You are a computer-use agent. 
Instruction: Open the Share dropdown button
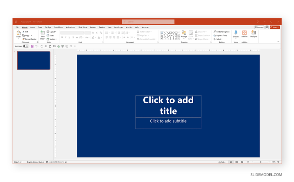tap(275, 27)
